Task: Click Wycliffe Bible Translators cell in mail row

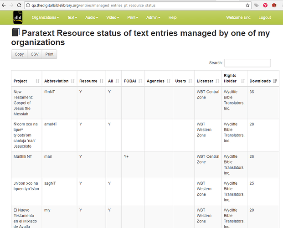Action: 234,165
